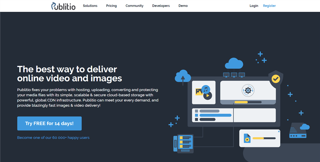Click the play button in media tile
Image resolution: width=320 pixels, height=162 pixels.
point(208,96)
